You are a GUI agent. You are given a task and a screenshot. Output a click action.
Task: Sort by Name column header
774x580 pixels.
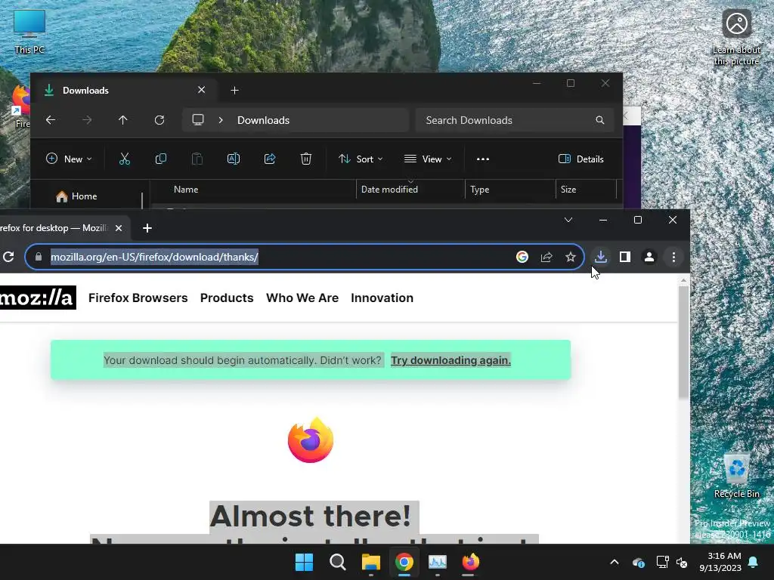[254, 190]
